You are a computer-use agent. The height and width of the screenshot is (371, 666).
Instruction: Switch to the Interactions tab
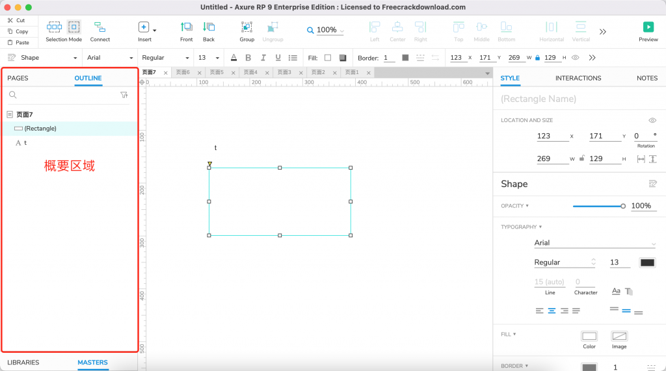(578, 78)
